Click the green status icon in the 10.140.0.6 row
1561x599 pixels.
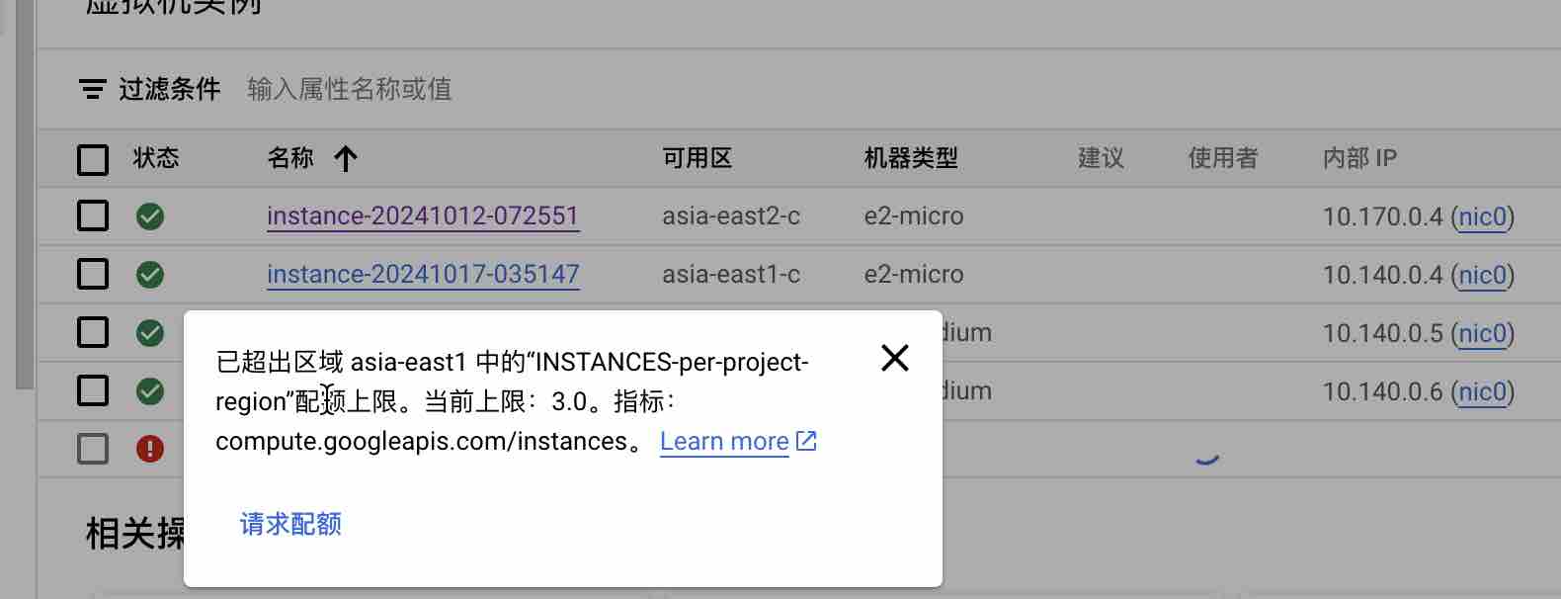coord(150,391)
